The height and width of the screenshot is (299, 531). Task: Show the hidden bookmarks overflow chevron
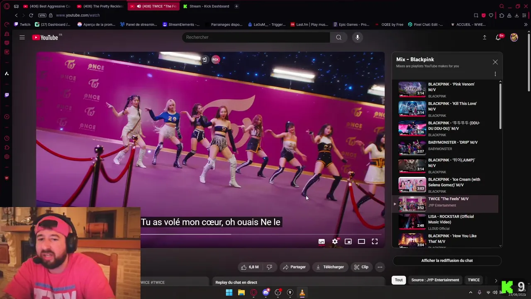(526, 25)
